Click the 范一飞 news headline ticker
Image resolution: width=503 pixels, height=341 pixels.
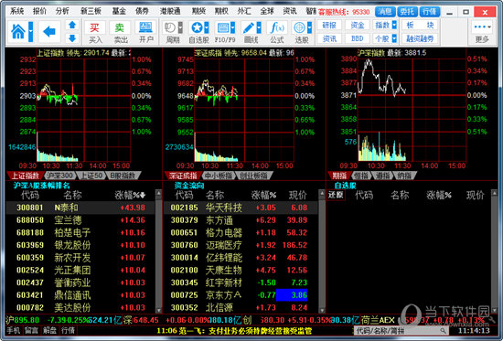click(234, 331)
